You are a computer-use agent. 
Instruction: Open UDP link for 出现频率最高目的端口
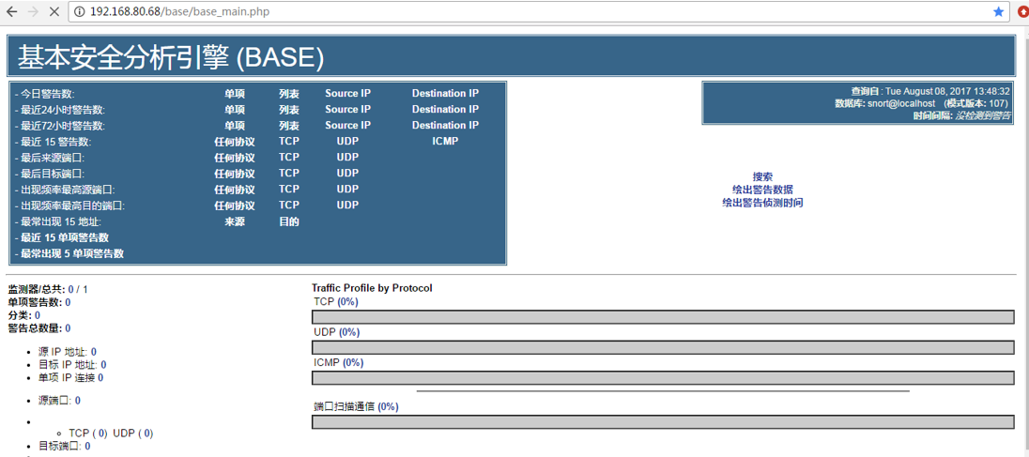click(x=347, y=206)
